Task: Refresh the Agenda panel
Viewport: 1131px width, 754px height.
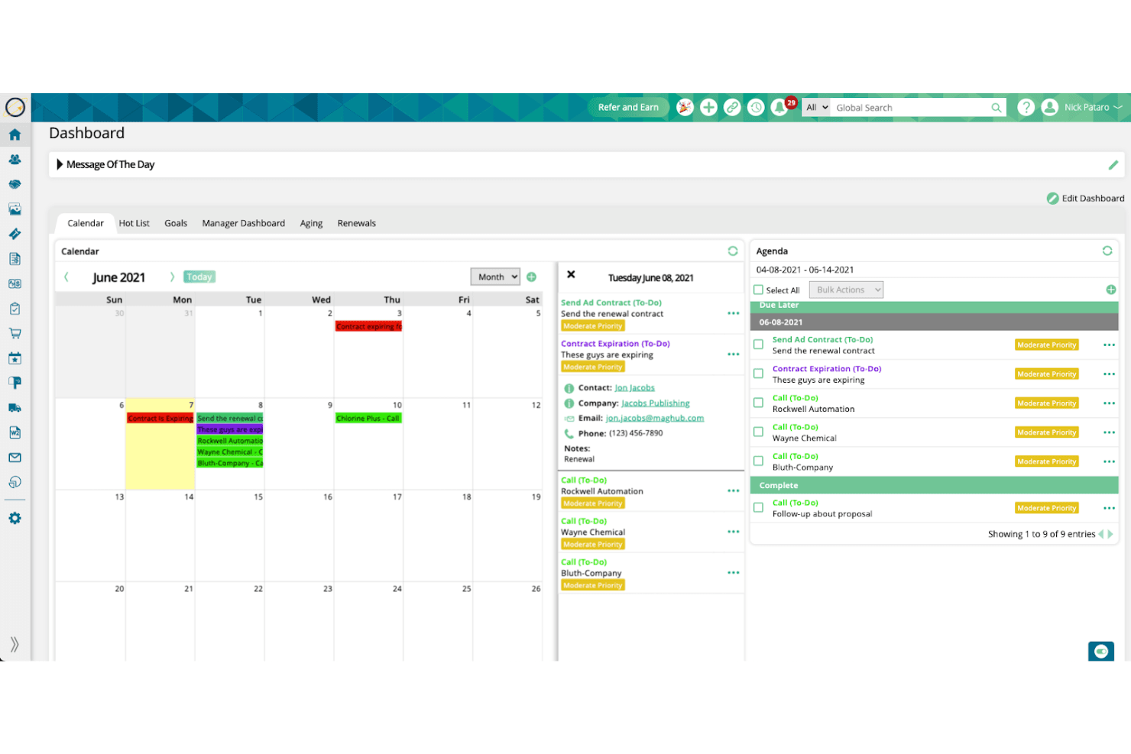Action: (1107, 251)
